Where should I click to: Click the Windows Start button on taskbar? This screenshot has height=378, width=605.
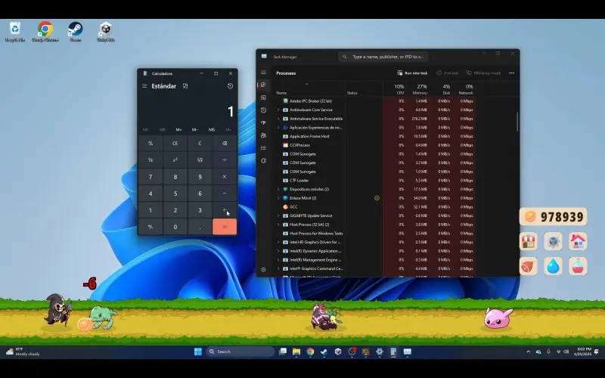click(197, 352)
